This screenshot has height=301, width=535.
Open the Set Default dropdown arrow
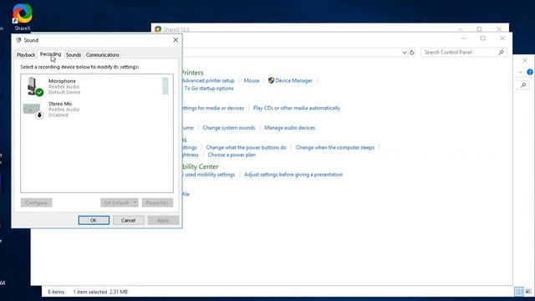tap(135, 202)
